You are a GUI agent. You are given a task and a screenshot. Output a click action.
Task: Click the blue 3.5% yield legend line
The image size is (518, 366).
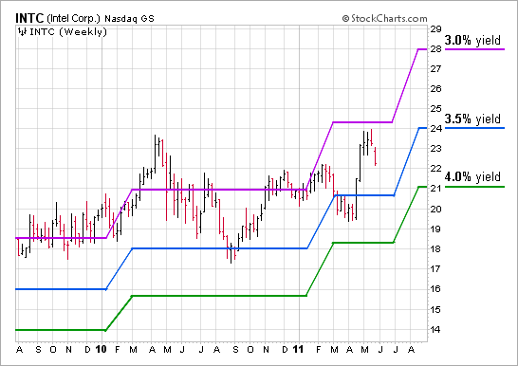[474, 128]
